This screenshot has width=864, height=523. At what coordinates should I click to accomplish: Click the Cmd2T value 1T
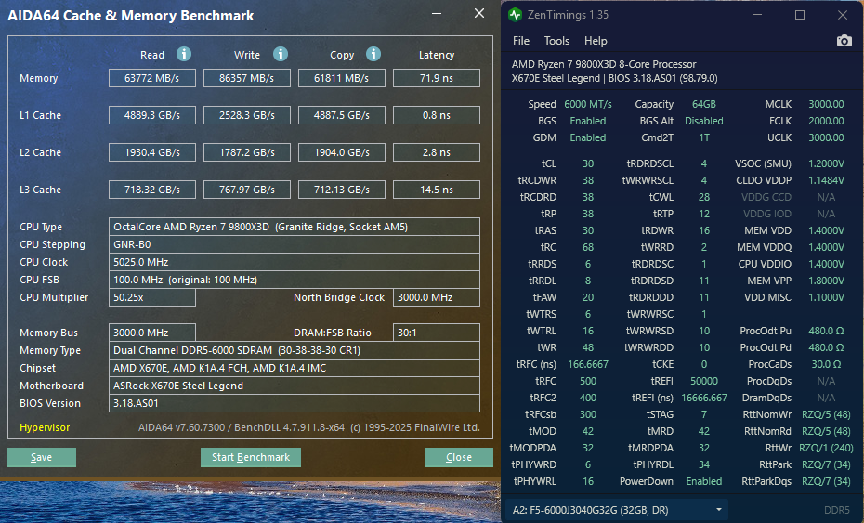pos(704,137)
